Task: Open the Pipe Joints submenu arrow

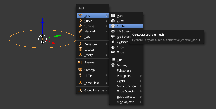Action: [141, 76]
